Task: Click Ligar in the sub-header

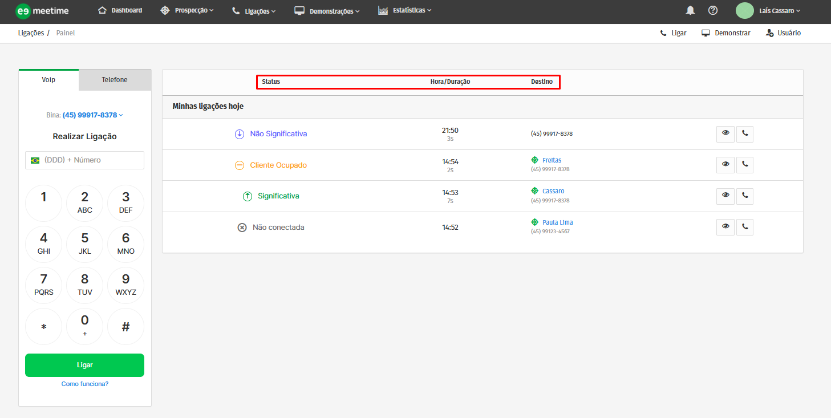Action: coord(673,33)
